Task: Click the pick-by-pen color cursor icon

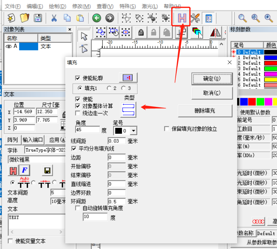Action: pyautogui.click(x=197, y=32)
